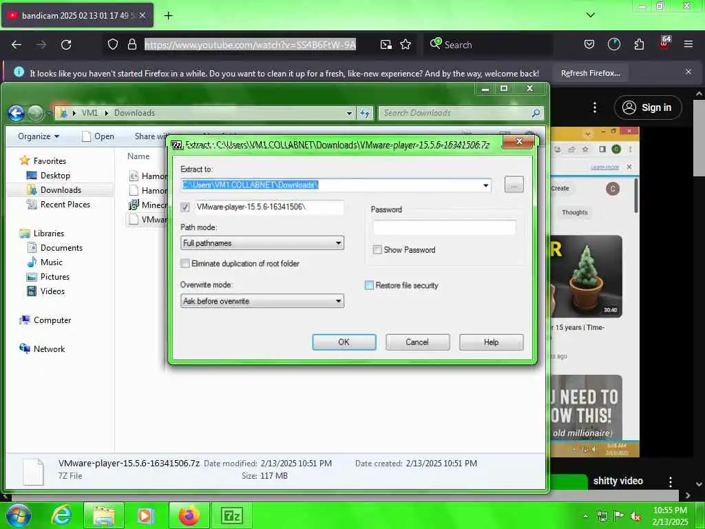Click the Password input field
The image size is (705, 529).
pos(444,227)
